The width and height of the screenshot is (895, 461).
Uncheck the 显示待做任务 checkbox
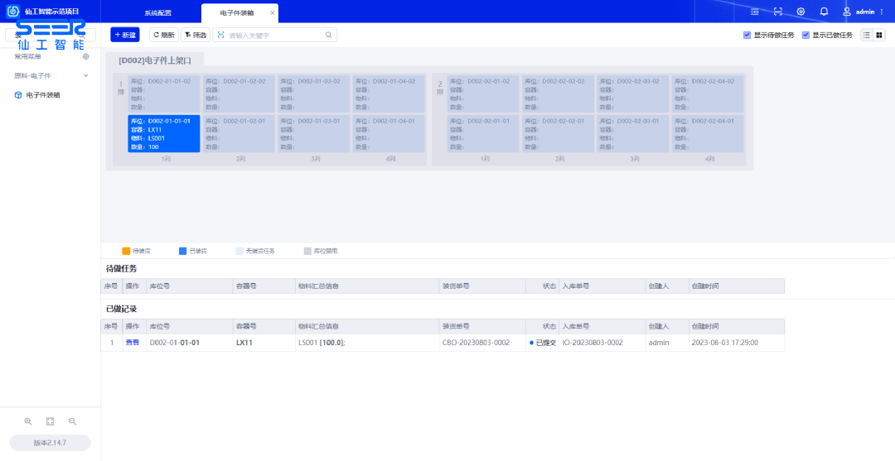(747, 35)
